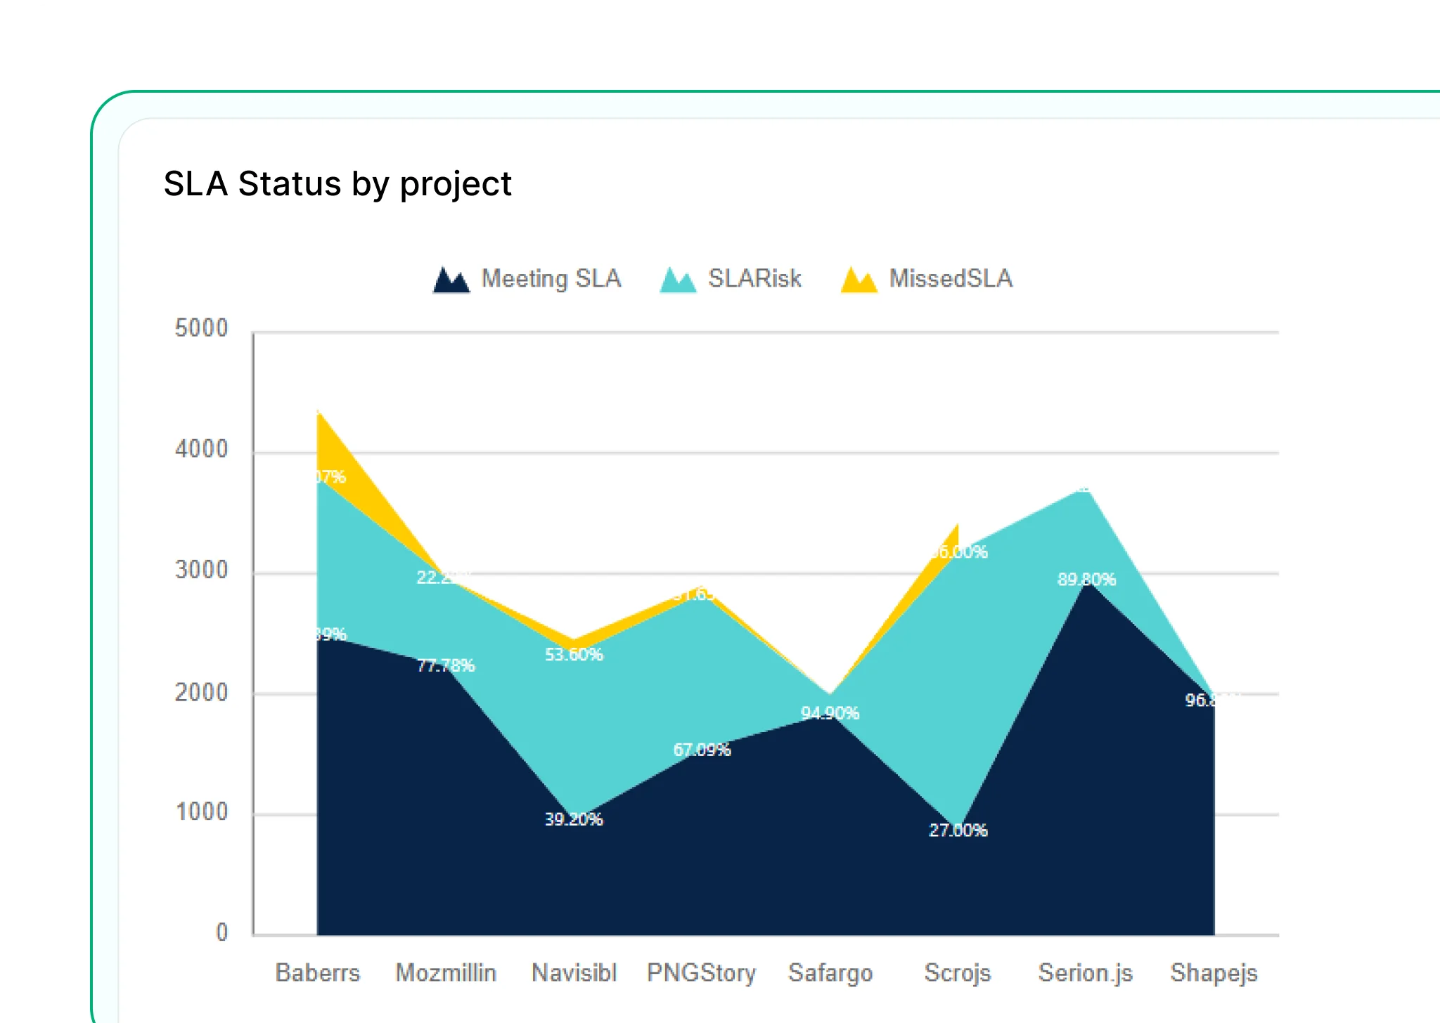Screen dimensions: 1440x1023
Task: Toggle the SLARisk legend label
Action: (x=754, y=279)
